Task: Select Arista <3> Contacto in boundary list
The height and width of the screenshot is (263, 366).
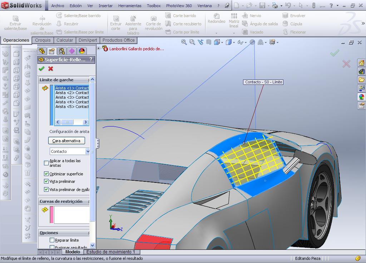Action: point(72,97)
